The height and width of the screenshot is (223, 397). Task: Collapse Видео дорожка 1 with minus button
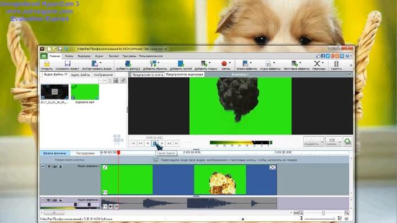tap(43, 167)
